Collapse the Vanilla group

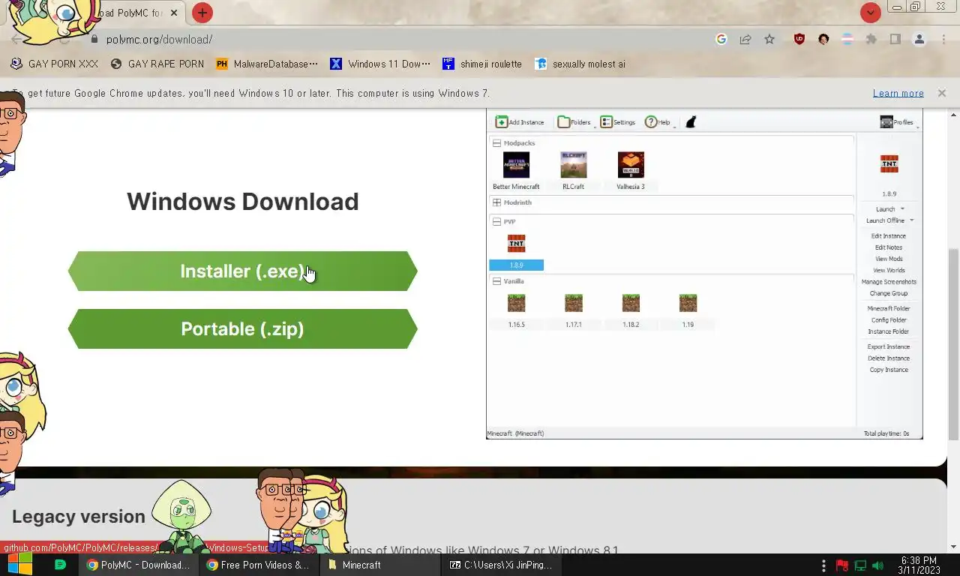tap(496, 281)
